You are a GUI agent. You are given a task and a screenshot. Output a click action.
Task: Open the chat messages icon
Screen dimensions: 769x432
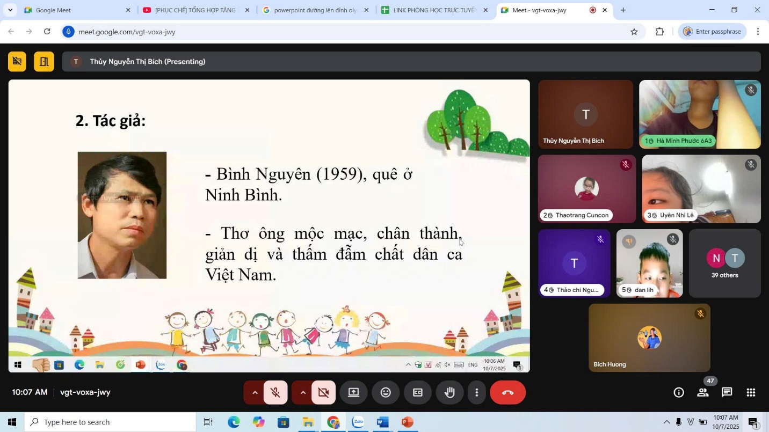pyautogui.click(x=727, y=392)
